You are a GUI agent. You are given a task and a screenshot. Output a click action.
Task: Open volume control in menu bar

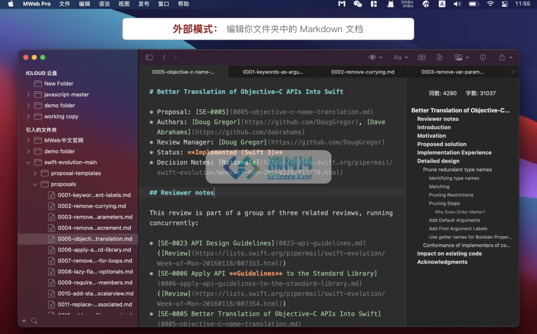[458, 4]
